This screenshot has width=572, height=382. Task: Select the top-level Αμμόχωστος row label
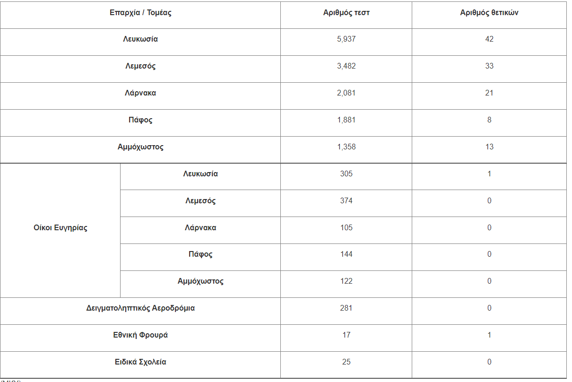pos(140,147)
